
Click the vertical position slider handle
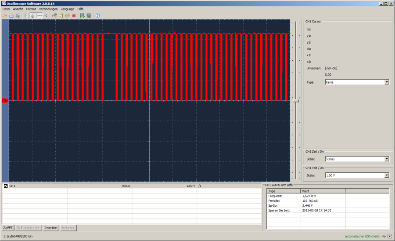(x=296, y=101)
